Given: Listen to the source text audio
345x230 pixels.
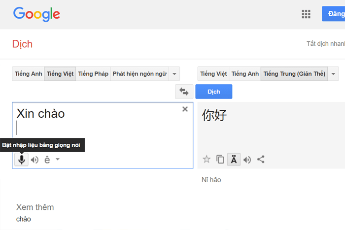Looking at the screenshot, I should (34, 159).
